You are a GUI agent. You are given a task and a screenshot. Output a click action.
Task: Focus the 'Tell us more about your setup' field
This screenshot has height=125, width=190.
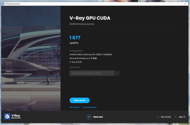(92, 73)
